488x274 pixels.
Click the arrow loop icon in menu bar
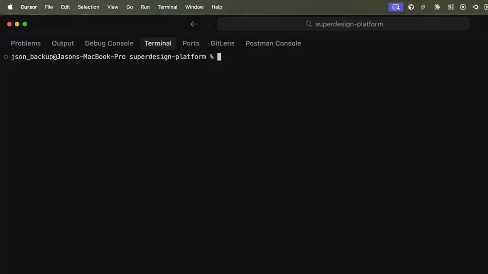point(475,7)
